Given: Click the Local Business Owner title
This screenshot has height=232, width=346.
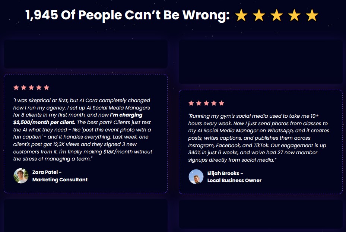Looking at the screenshot, I should pyautogui.click(x=234, y=181).
